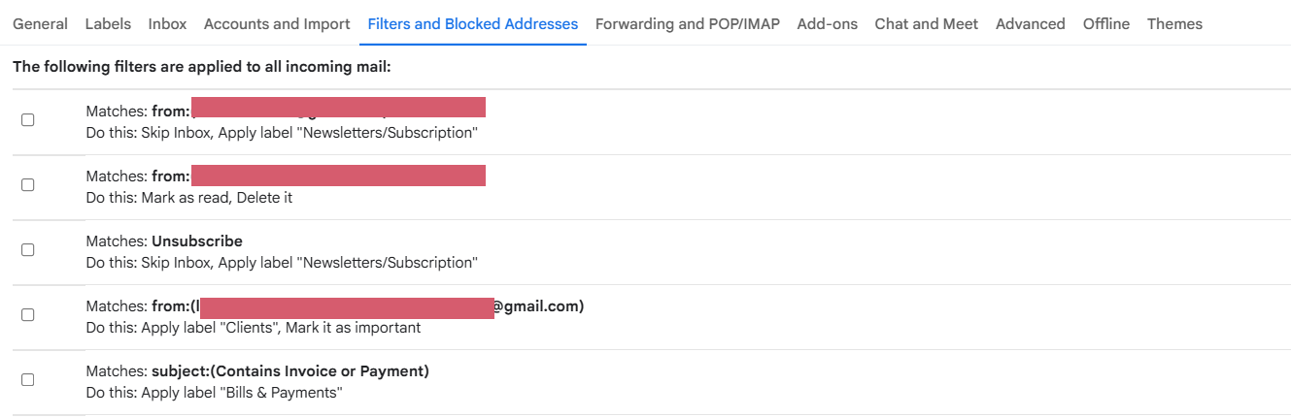Viewport: 1291px width, 417px height.
Task: Go to the Inbox settings tab
Action: coord(167,24)
